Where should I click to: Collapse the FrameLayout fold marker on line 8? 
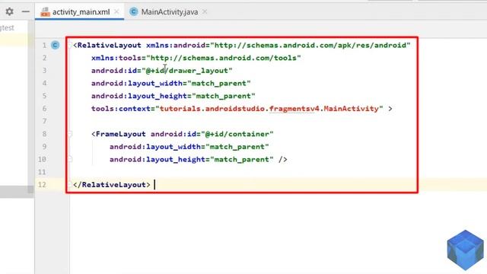tap(70, 134)
